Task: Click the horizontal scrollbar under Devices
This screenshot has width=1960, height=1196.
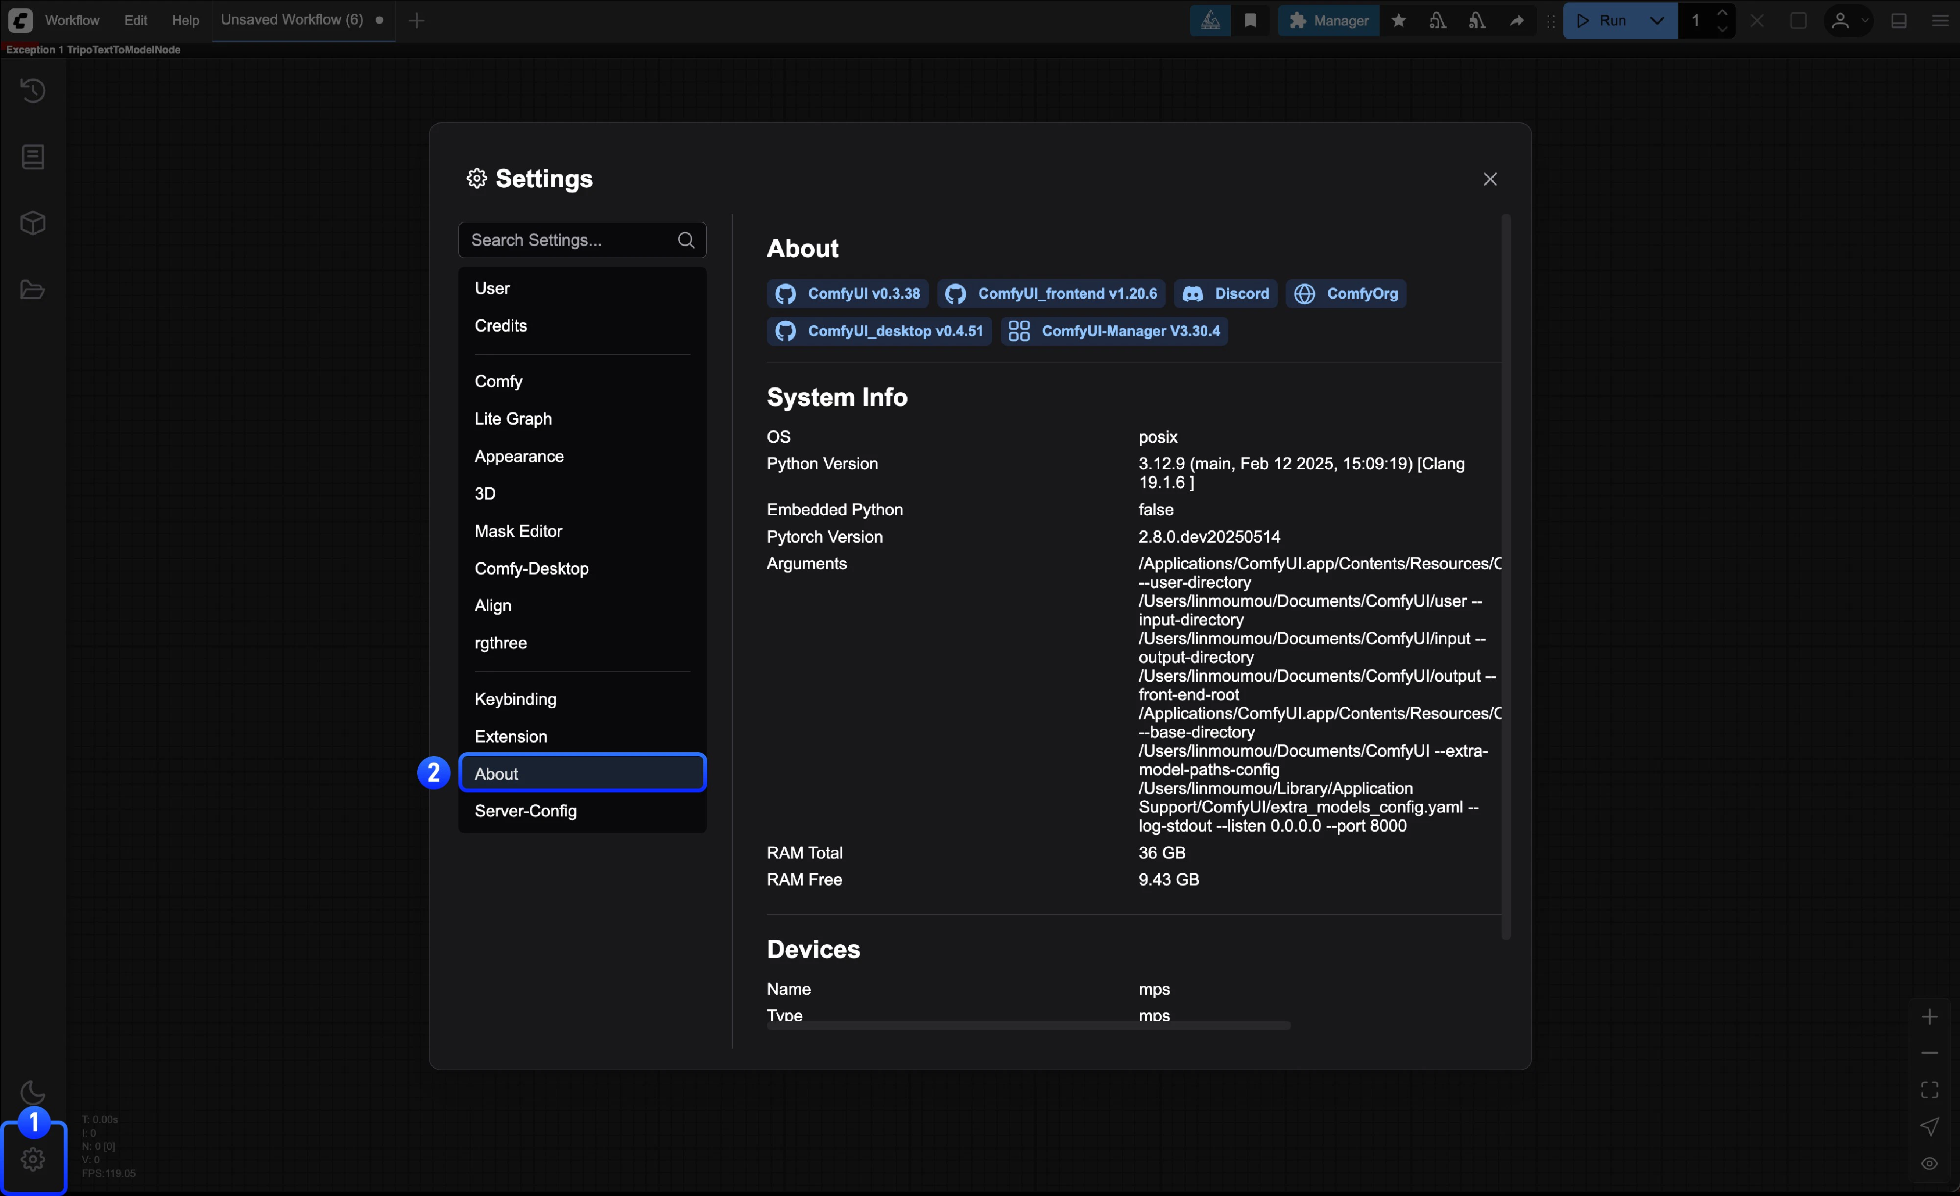Action: pos(1028,1026)
